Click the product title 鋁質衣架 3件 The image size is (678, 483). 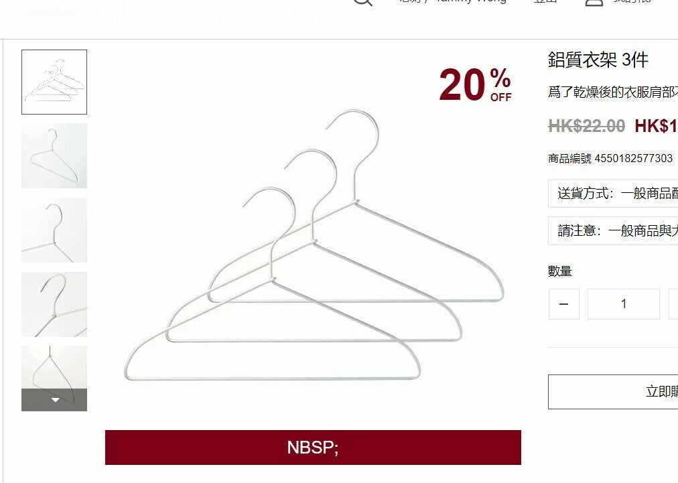[598, 60]
